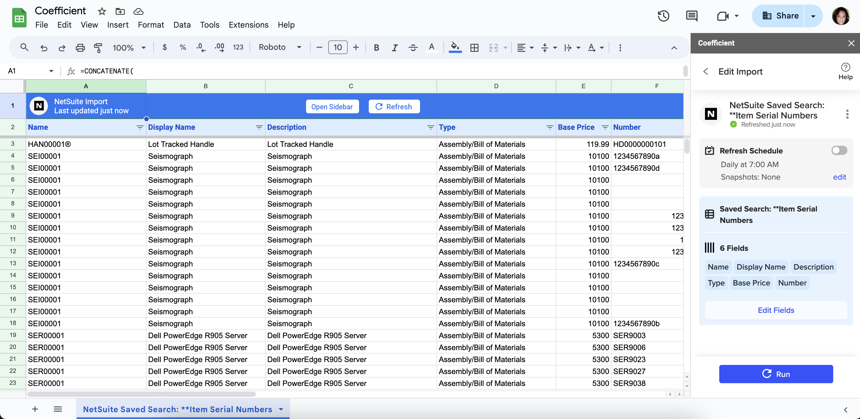The height and width of the screenshot is (419, 860).
Task: Toggle bold formatting
Action: click(x=376, y=47)
